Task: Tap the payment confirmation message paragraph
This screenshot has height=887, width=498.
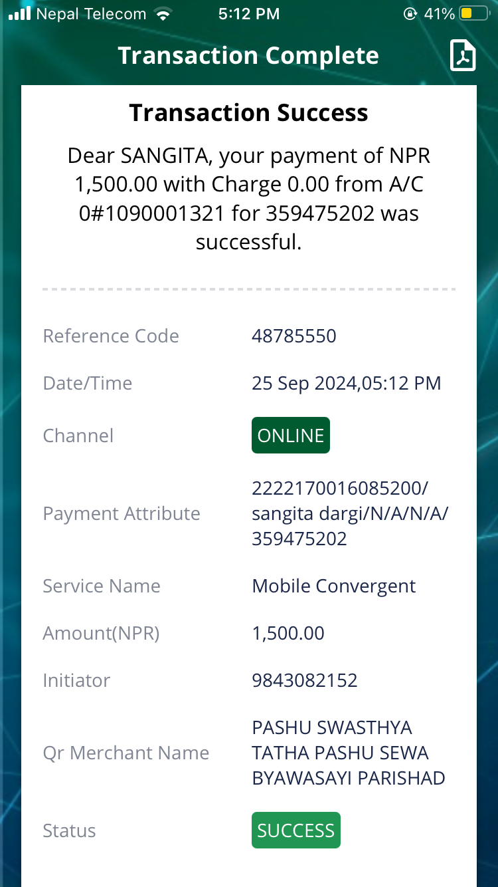Action: [x=249, y=199]
